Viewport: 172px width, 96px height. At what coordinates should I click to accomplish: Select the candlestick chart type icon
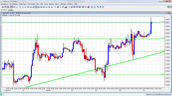coord(12,7)
